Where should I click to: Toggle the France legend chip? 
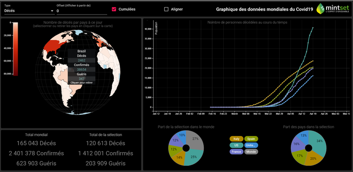tap(237, 152)
